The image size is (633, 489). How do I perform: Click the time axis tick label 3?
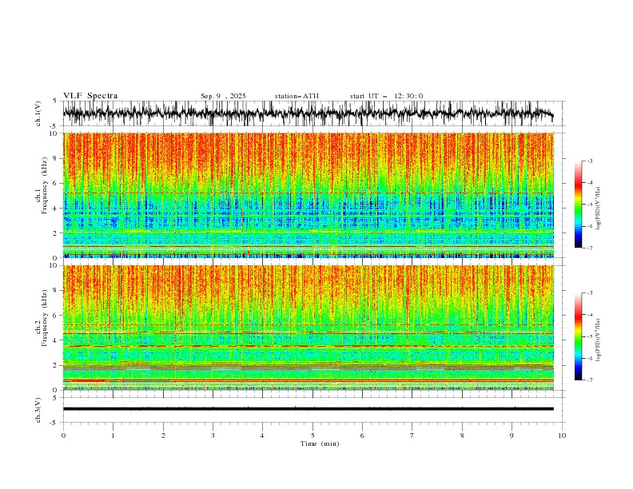click(213, 435)
